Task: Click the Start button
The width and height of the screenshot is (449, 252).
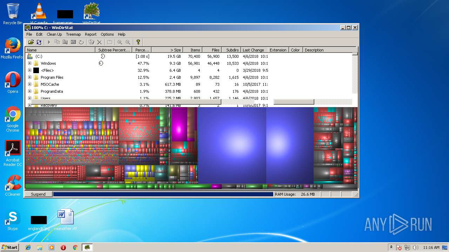Action: pos(10,247)
